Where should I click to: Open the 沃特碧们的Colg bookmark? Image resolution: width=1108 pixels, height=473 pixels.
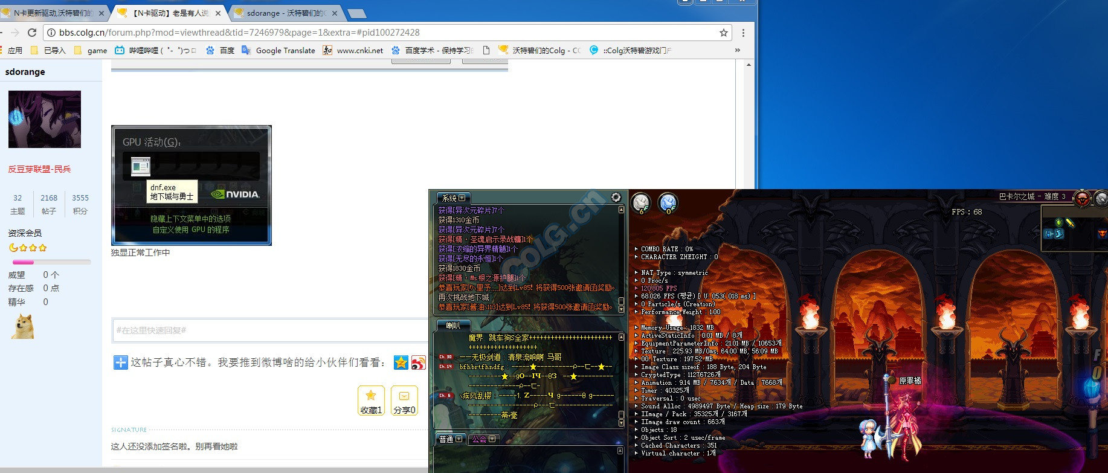[540, 50]
